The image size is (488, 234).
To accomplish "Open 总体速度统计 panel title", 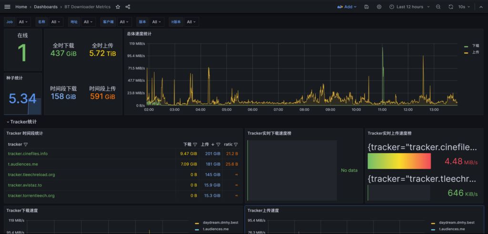I will click(139, 34).
